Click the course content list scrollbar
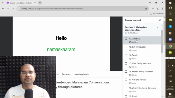 [x=162, y=41]
